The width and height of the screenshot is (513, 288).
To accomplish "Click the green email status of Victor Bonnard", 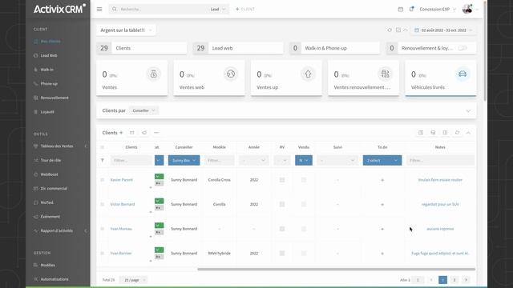I will (x=159, y=201).
